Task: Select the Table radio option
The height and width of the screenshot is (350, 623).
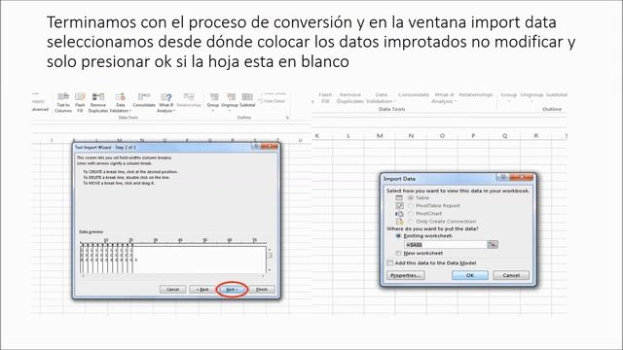Action: click(x=411, y=197)
